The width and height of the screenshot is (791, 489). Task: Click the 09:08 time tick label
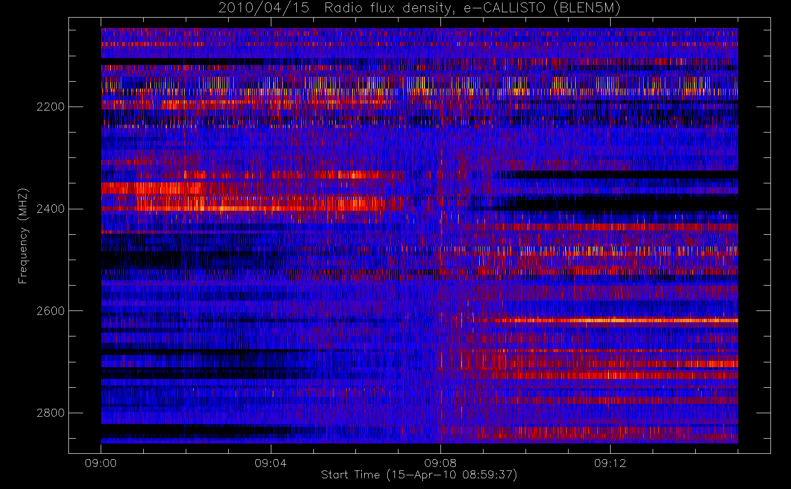pyautogui.click(x=440, y=463)
